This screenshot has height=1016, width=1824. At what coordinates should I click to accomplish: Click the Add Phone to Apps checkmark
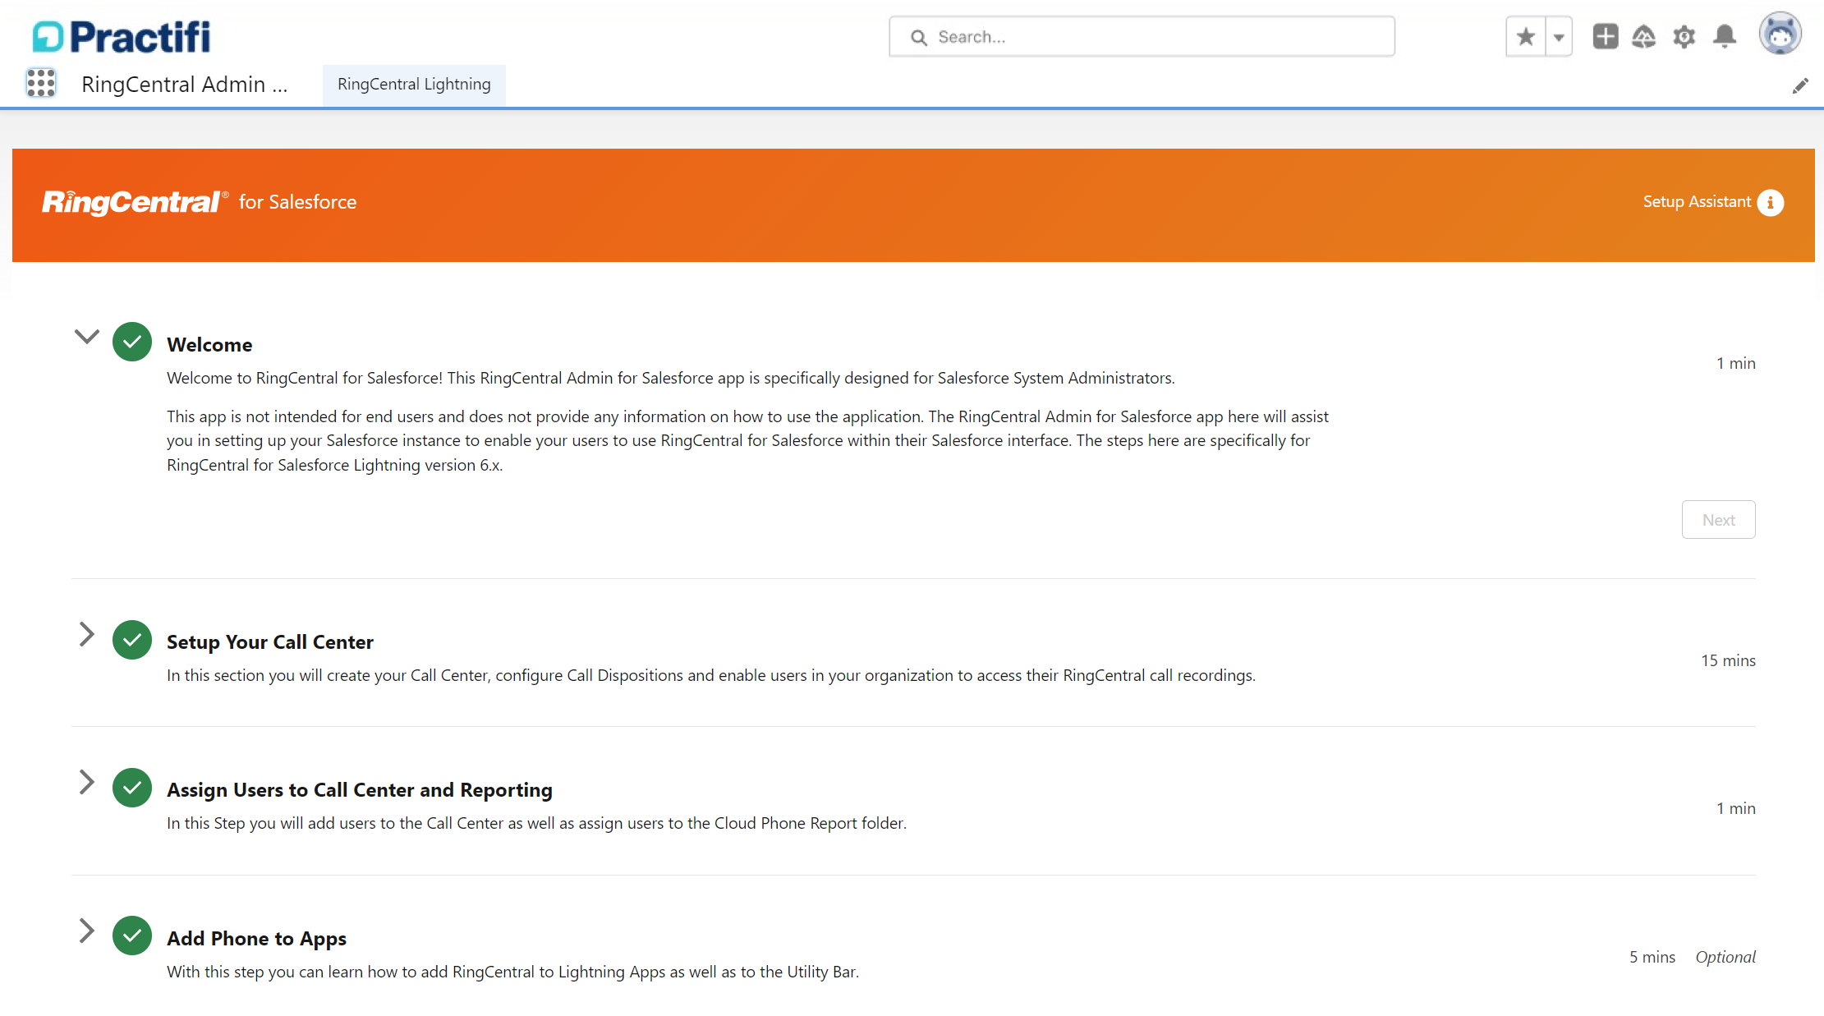click(x=132, y=936)
